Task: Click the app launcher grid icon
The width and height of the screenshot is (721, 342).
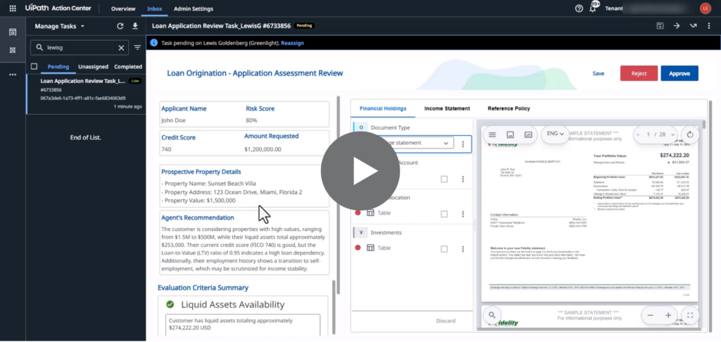Action: (12, 8)
